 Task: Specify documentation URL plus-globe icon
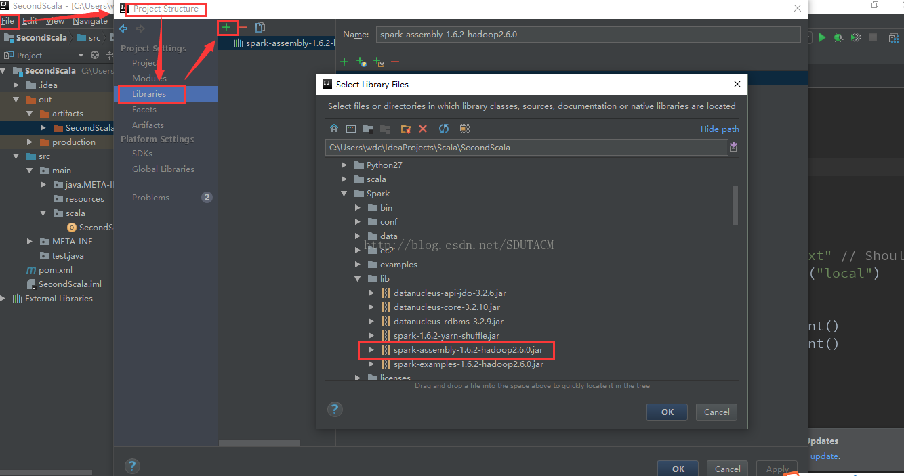361,62
